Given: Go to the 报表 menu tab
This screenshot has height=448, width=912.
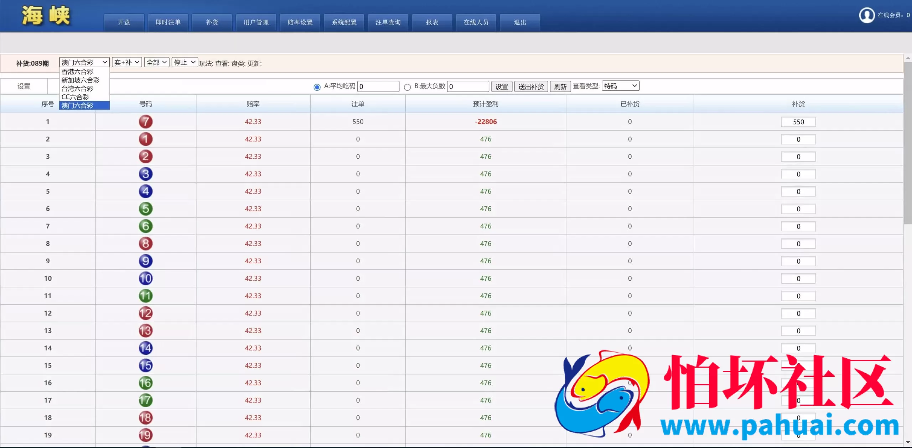Looking at the screenshot, I should coord(432,22).
